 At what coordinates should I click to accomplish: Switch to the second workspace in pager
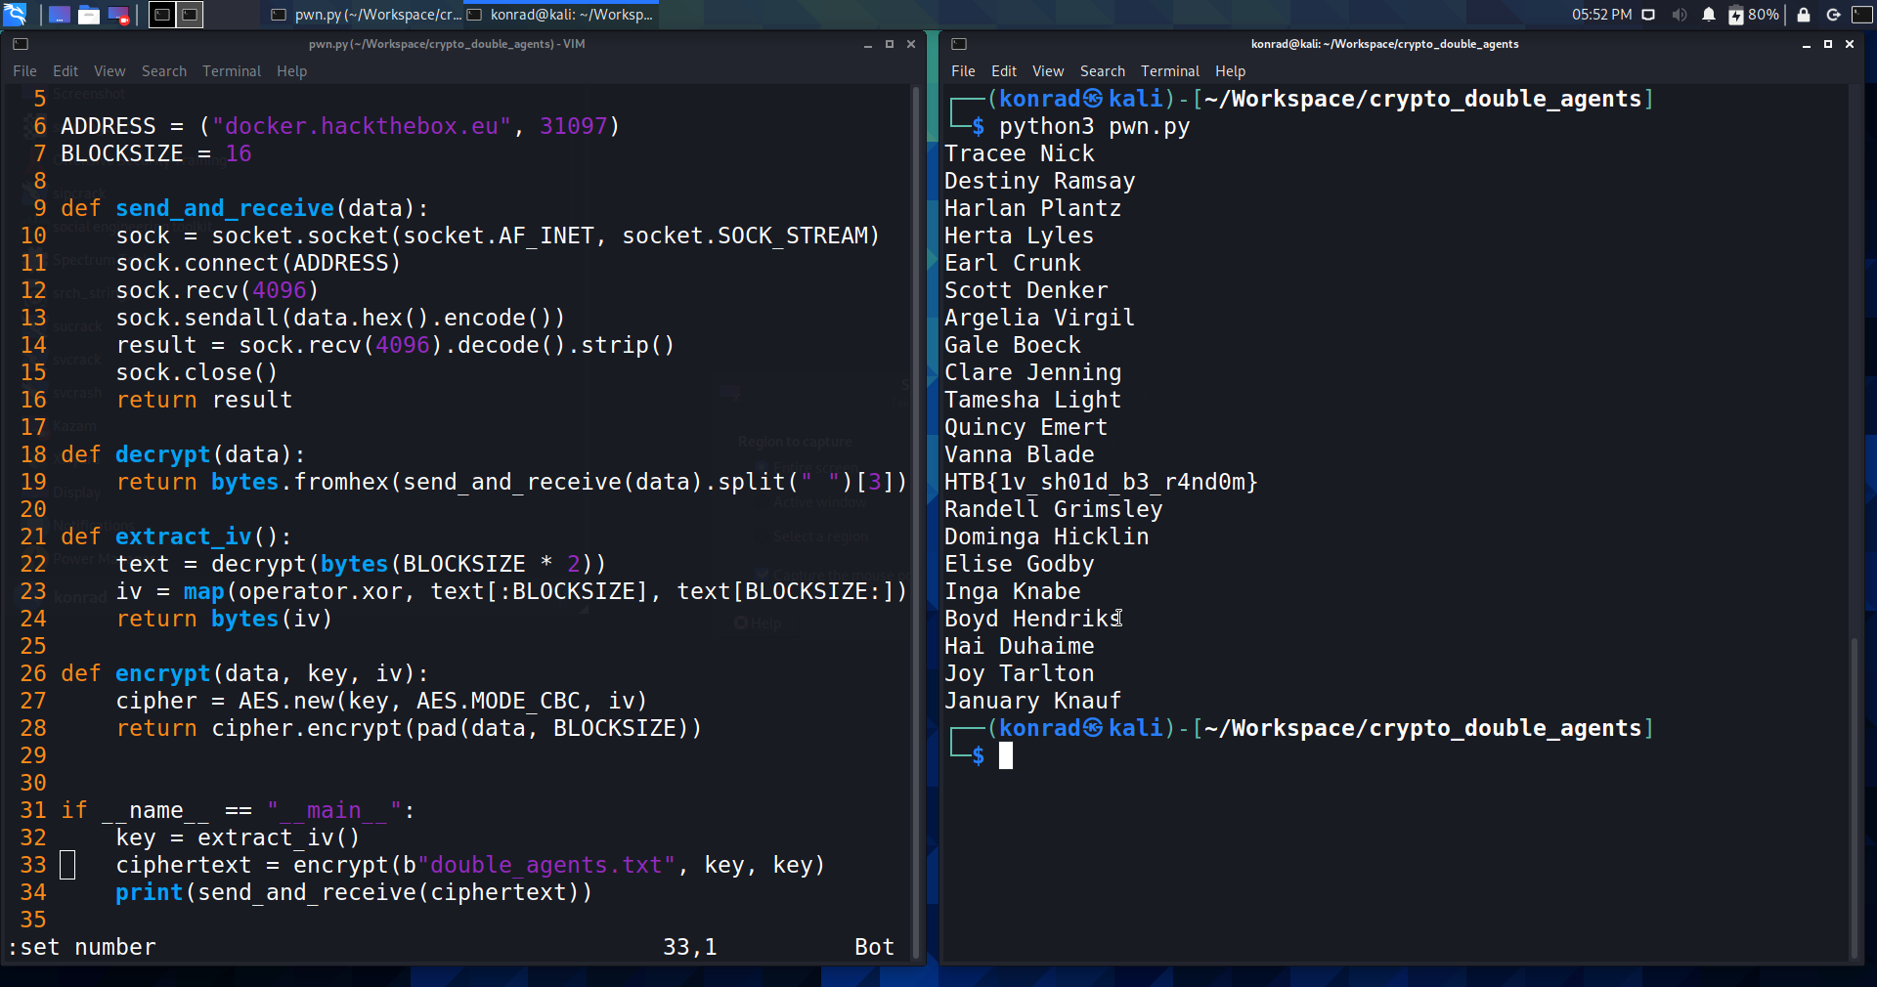(190, 15)
